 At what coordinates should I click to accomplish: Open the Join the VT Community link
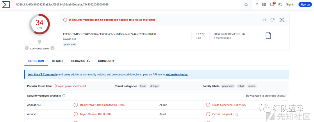point(43,74)
